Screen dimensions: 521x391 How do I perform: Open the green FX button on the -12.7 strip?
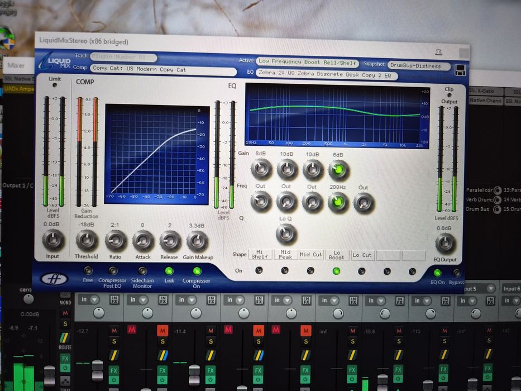tap(113, 370)
